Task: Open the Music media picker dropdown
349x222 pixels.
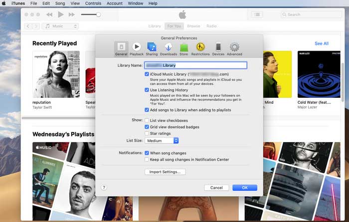Action: pyautogui.click(x=60, y=26)
